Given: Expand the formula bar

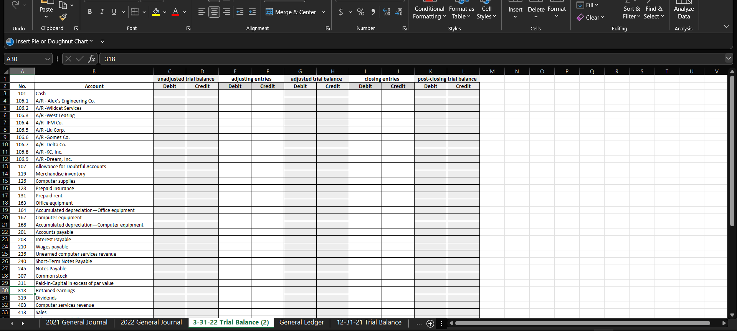Looking at the screenshot, I should tap(729, 59).
